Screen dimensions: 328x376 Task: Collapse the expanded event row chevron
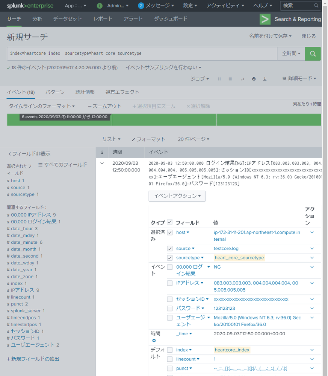tap(102, 163)
